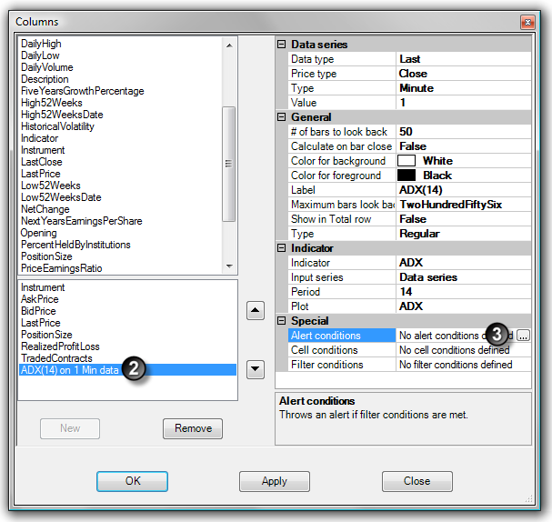The height and width of the screenshot is (522, 552).
Task: Select HistoricalVolatility column
Action: (x=57, y=126)
